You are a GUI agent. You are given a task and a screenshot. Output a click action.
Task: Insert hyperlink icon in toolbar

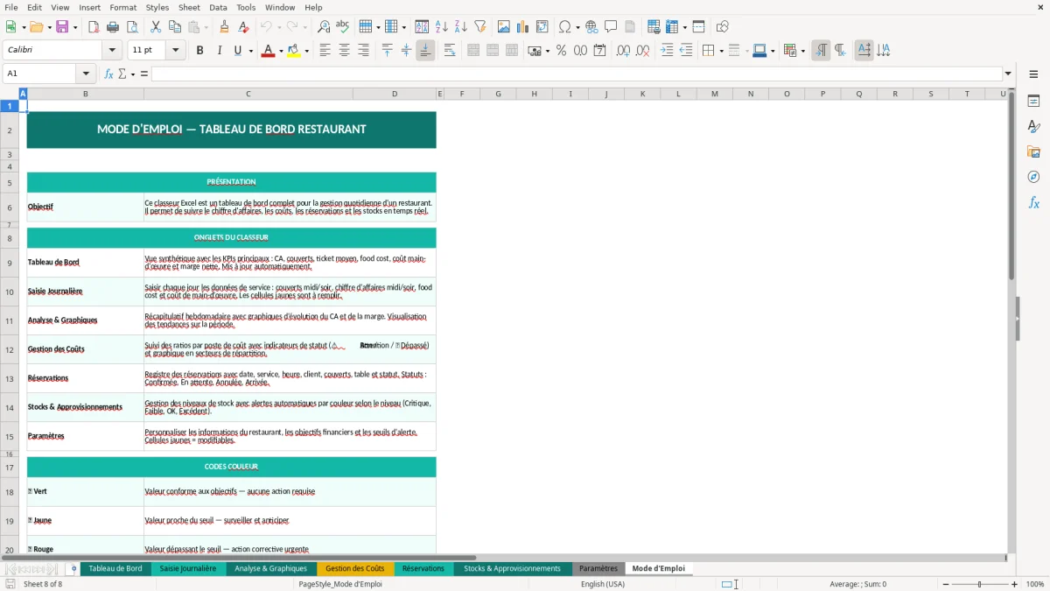click(x=591, y=27)
